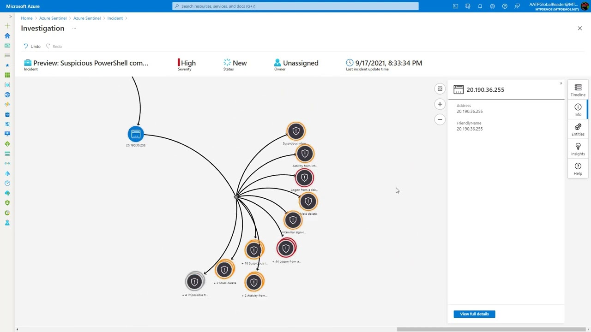This screenshot has width=591, height=332.
Task: Click the incident title Preview: Suspicious PowerShell com...
Action: pos(90,63)
